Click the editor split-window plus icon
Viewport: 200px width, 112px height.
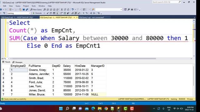coord(194,20)
